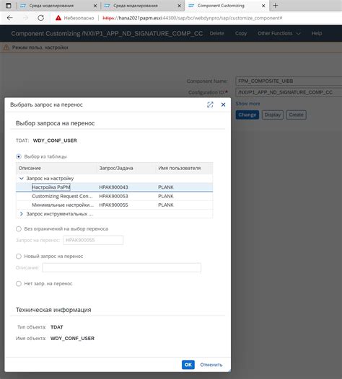342x379 pixels.
Task: Reload the browser page
Action: [x=40, y=18]
